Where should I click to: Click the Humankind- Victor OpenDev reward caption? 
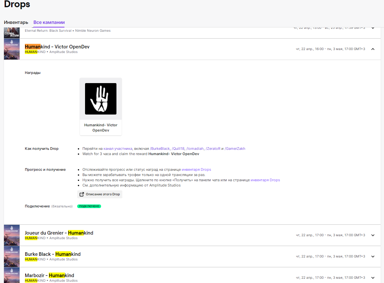pyautogui.click(x=101, y=128)
